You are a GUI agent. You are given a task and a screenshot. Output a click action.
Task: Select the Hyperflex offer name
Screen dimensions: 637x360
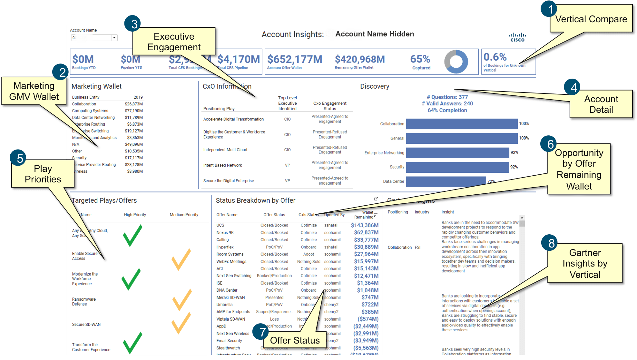[225, 247]
